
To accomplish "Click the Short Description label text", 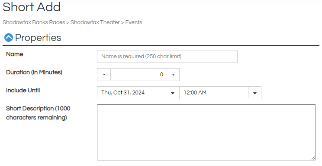I will (38, 113).
